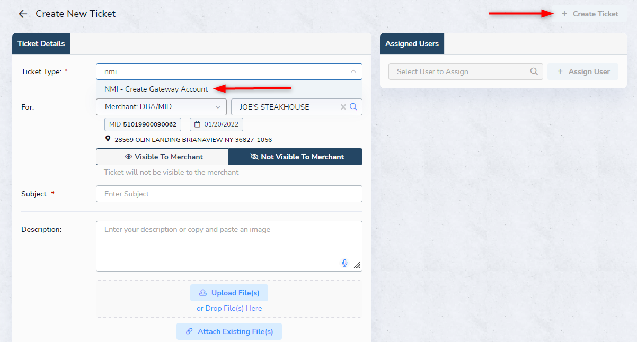The width and height of the screenshot is (637, 342).
Task: Click the eye icon on Visible To Merchant
Action: coord(128,157)
